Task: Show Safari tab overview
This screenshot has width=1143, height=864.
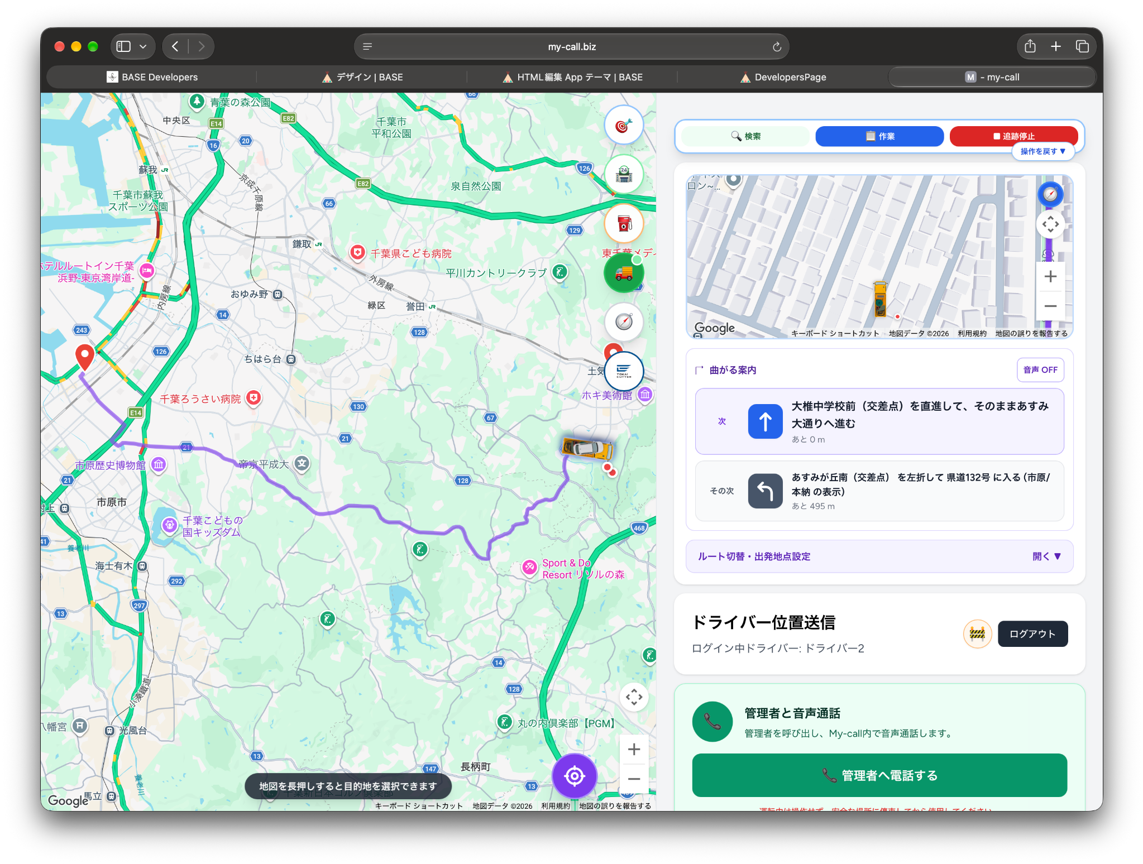Action: [x=1082, y=46]
